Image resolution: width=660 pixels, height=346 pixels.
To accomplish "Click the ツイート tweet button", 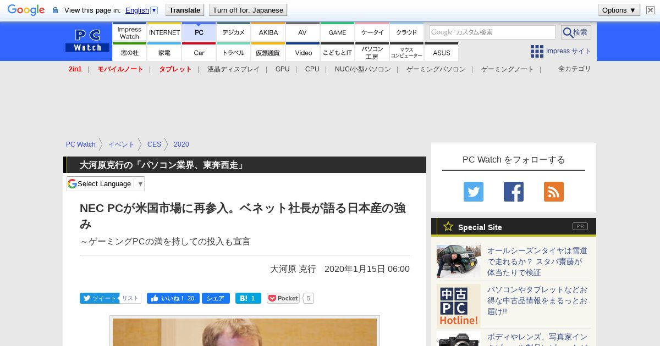I will 100,298.
